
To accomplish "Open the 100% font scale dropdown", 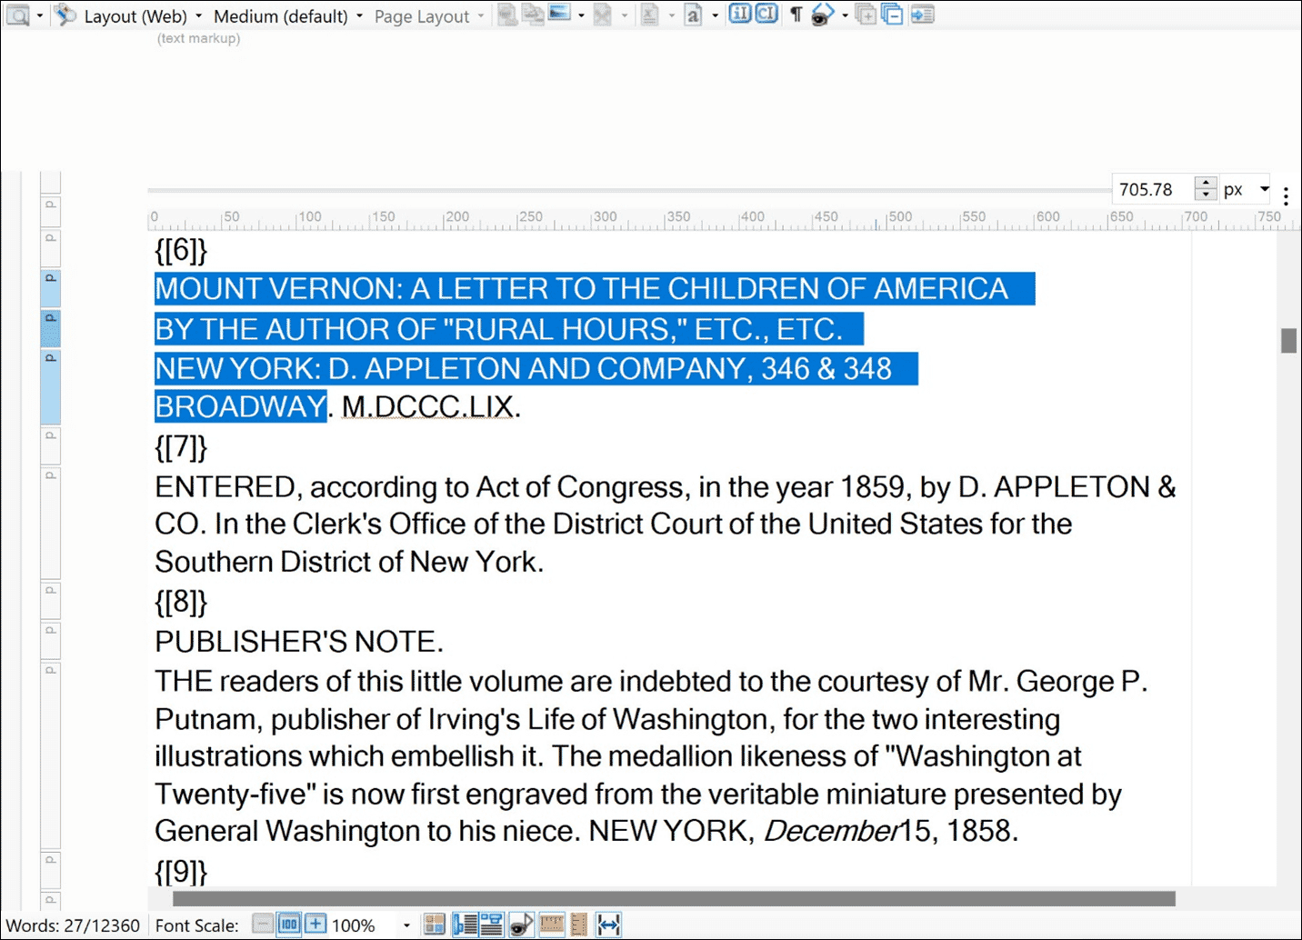I will click(406, 925).
